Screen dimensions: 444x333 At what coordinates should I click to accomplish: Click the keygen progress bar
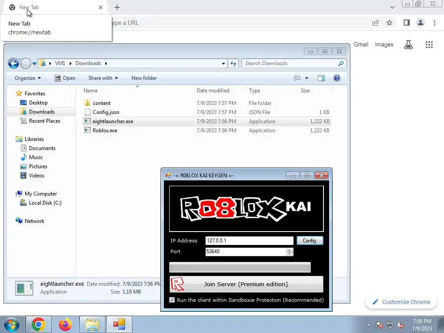point(240,267)
